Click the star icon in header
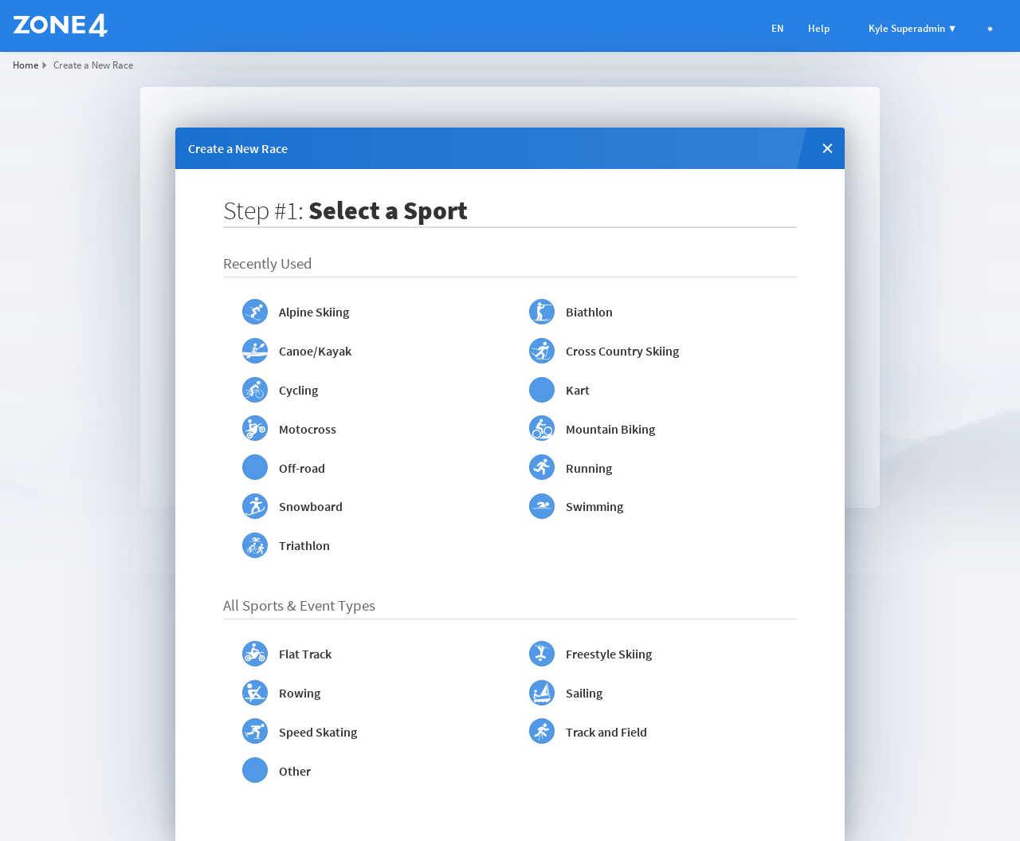The image size is (1020, 841). 990,29
